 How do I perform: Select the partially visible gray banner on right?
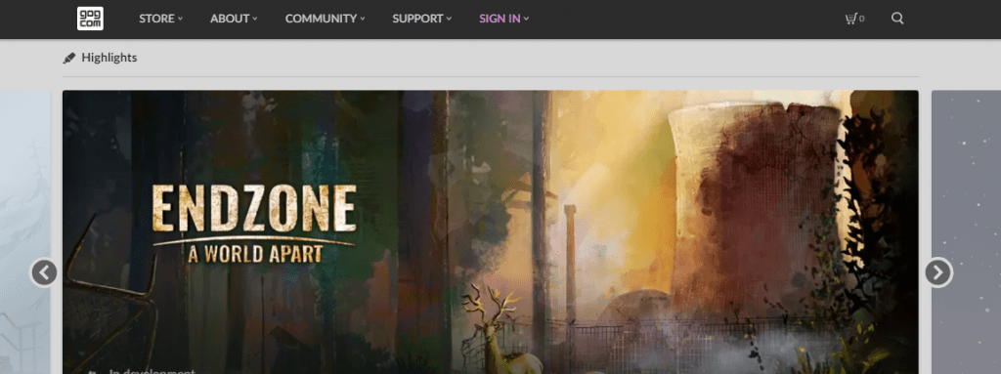click(x=966, y=232)
